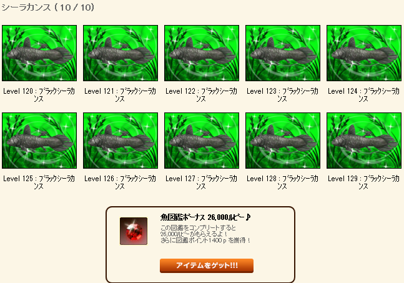Click the Level 127 caption label
The height and width of the screenshot is (283, 404).
click(201, 182)
